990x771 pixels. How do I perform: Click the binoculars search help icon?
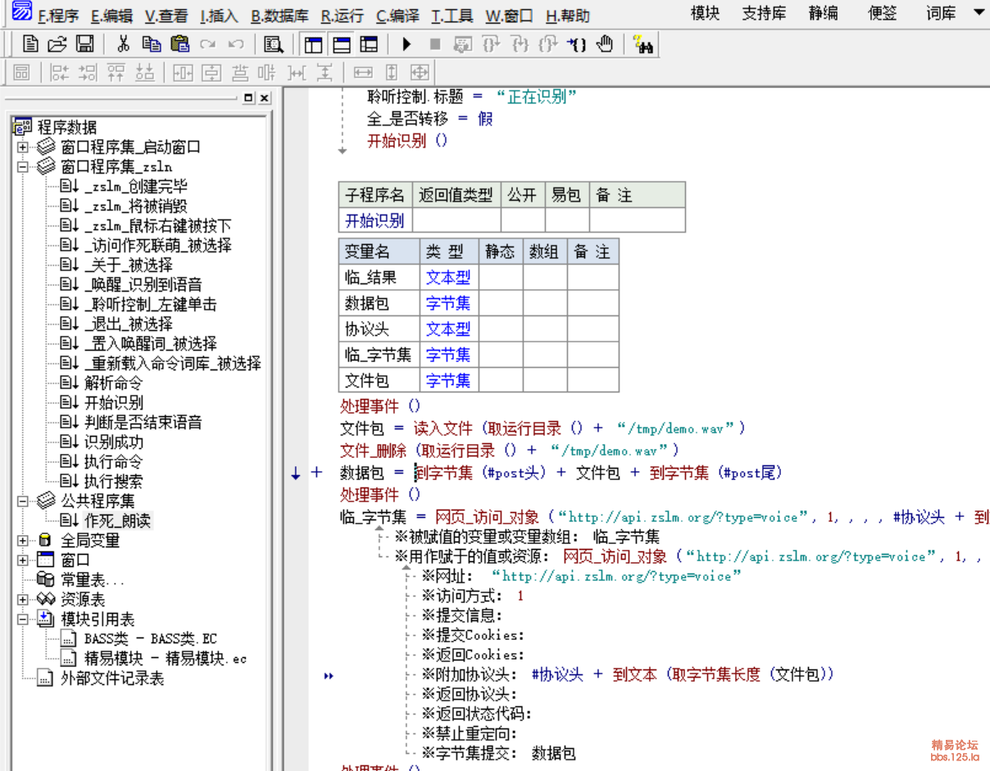[643, 44]
